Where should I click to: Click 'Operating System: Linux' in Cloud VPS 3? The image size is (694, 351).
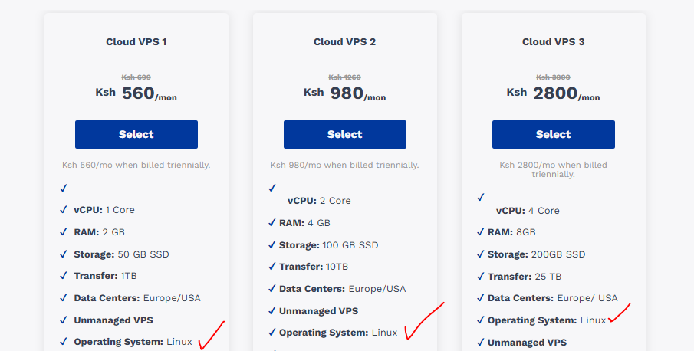click(x=547, y=320)
